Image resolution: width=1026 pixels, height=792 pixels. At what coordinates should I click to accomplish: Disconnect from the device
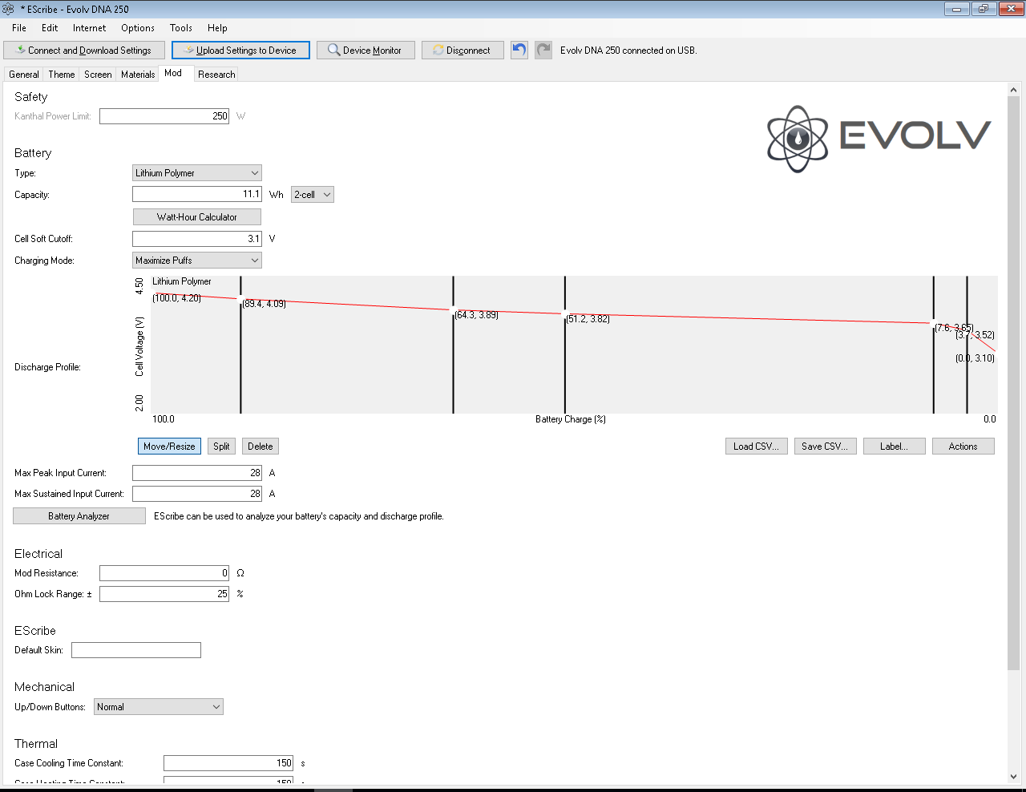point(463,50)
